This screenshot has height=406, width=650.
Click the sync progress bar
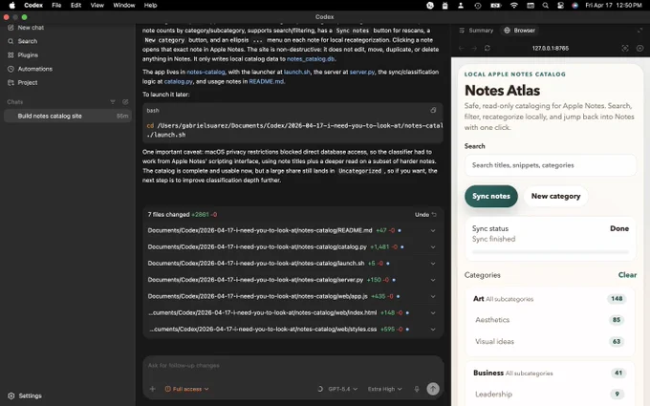[x=550, y=252]
